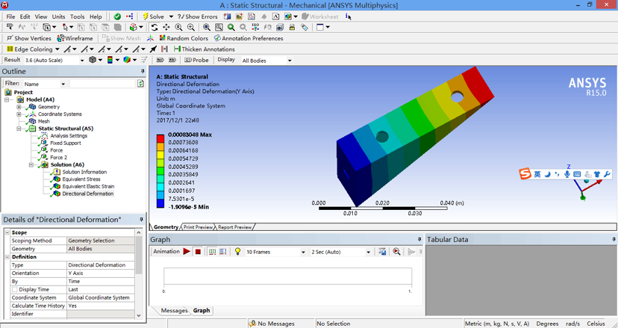Click the Orientation Y Axis value field
Viewport: 618px width, 328px height.
[101, 273]
